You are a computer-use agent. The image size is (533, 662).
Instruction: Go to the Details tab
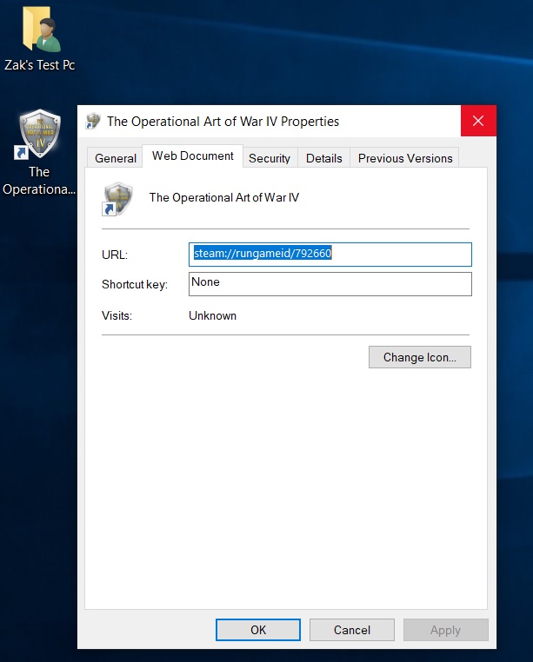click(x=324, y=158)
